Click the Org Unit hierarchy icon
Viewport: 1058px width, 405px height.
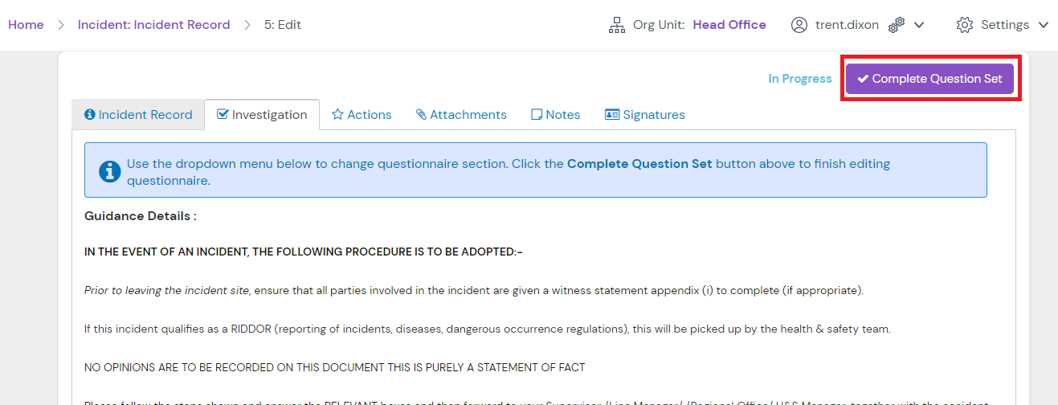coord(616,25)
